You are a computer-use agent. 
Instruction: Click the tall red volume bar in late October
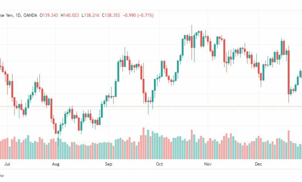click(x=192, y=144)
